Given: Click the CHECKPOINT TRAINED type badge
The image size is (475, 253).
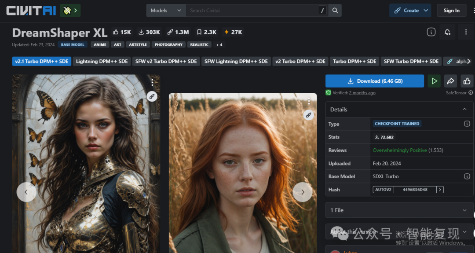Looking at the screenshot, I should coord(397,124).
